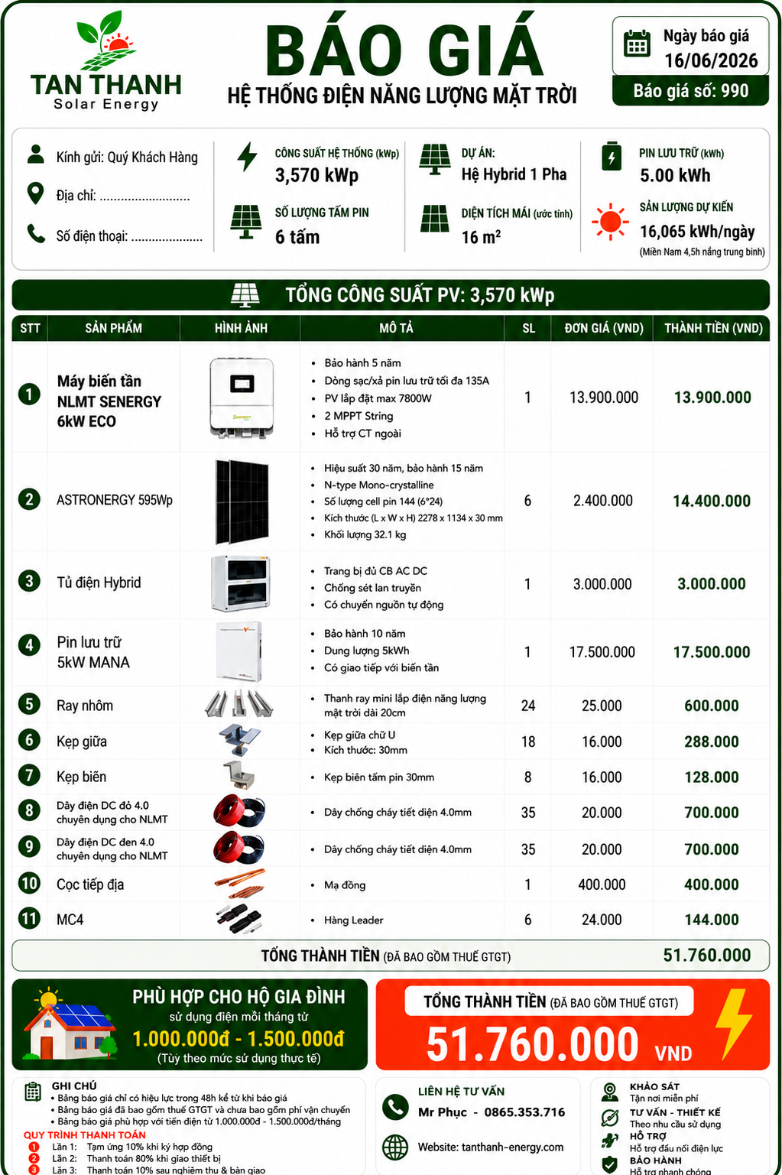
Task: Click the Astronergy solar panel image
Action: (x=242, y=501)
